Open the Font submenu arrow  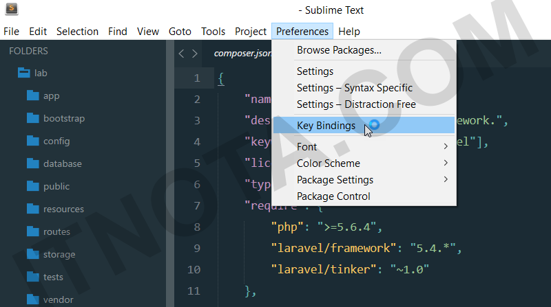tap(446, 146)
